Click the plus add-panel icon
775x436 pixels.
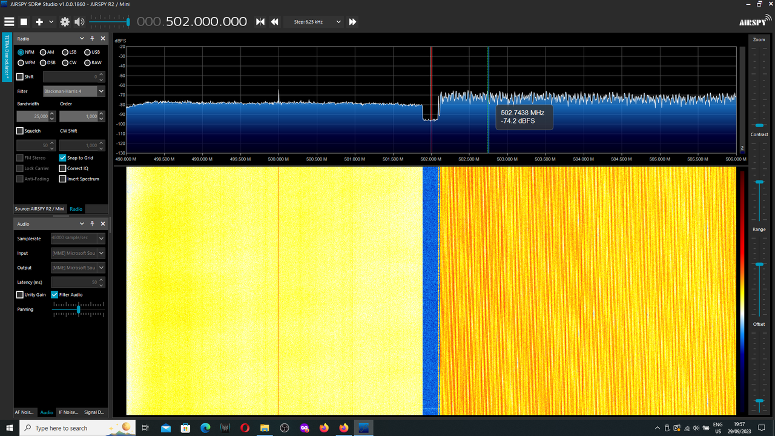(x=39, y=22)
